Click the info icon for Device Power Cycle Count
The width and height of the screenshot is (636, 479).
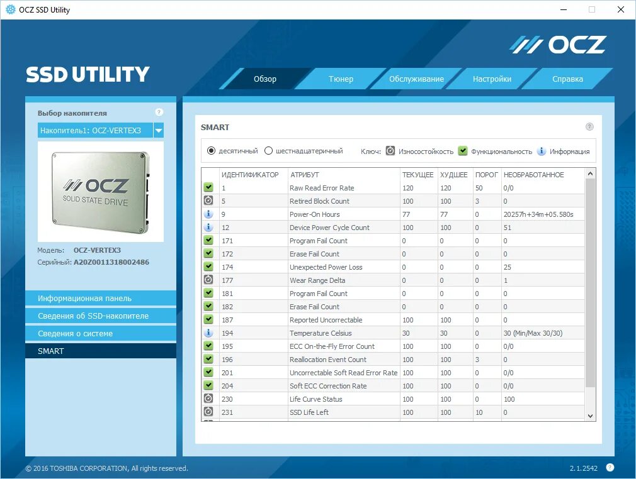click(x=208, y=227)
